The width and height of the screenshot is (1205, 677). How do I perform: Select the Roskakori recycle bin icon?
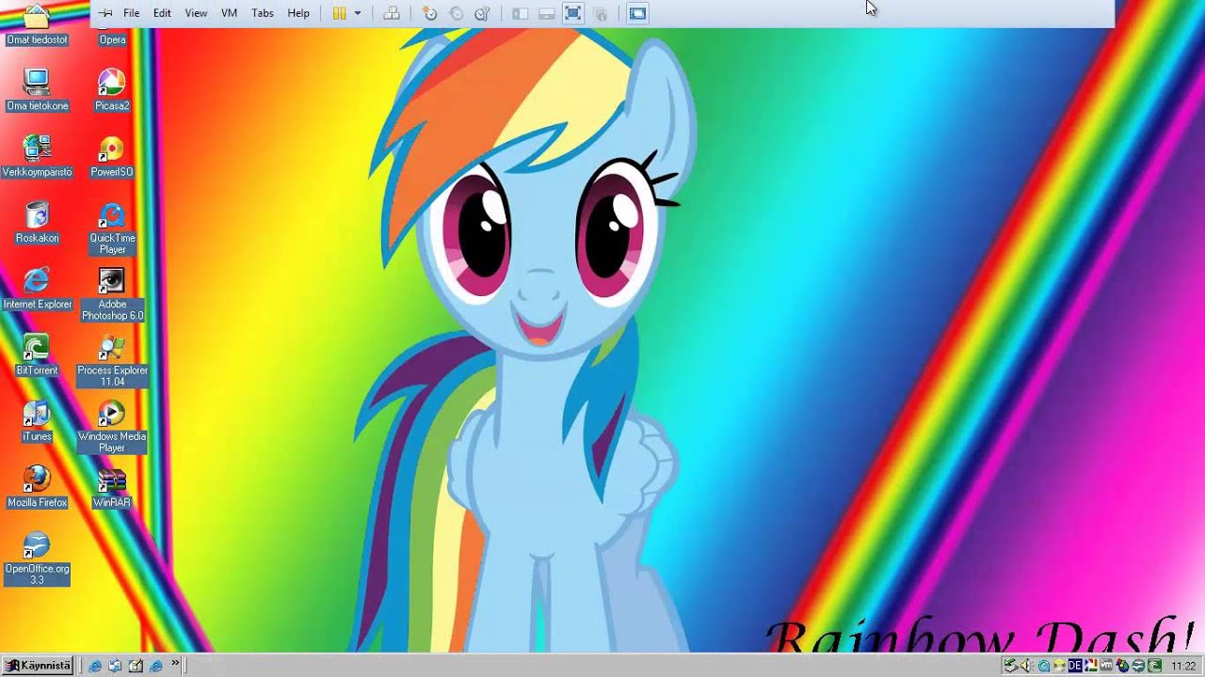coord(37,223)
